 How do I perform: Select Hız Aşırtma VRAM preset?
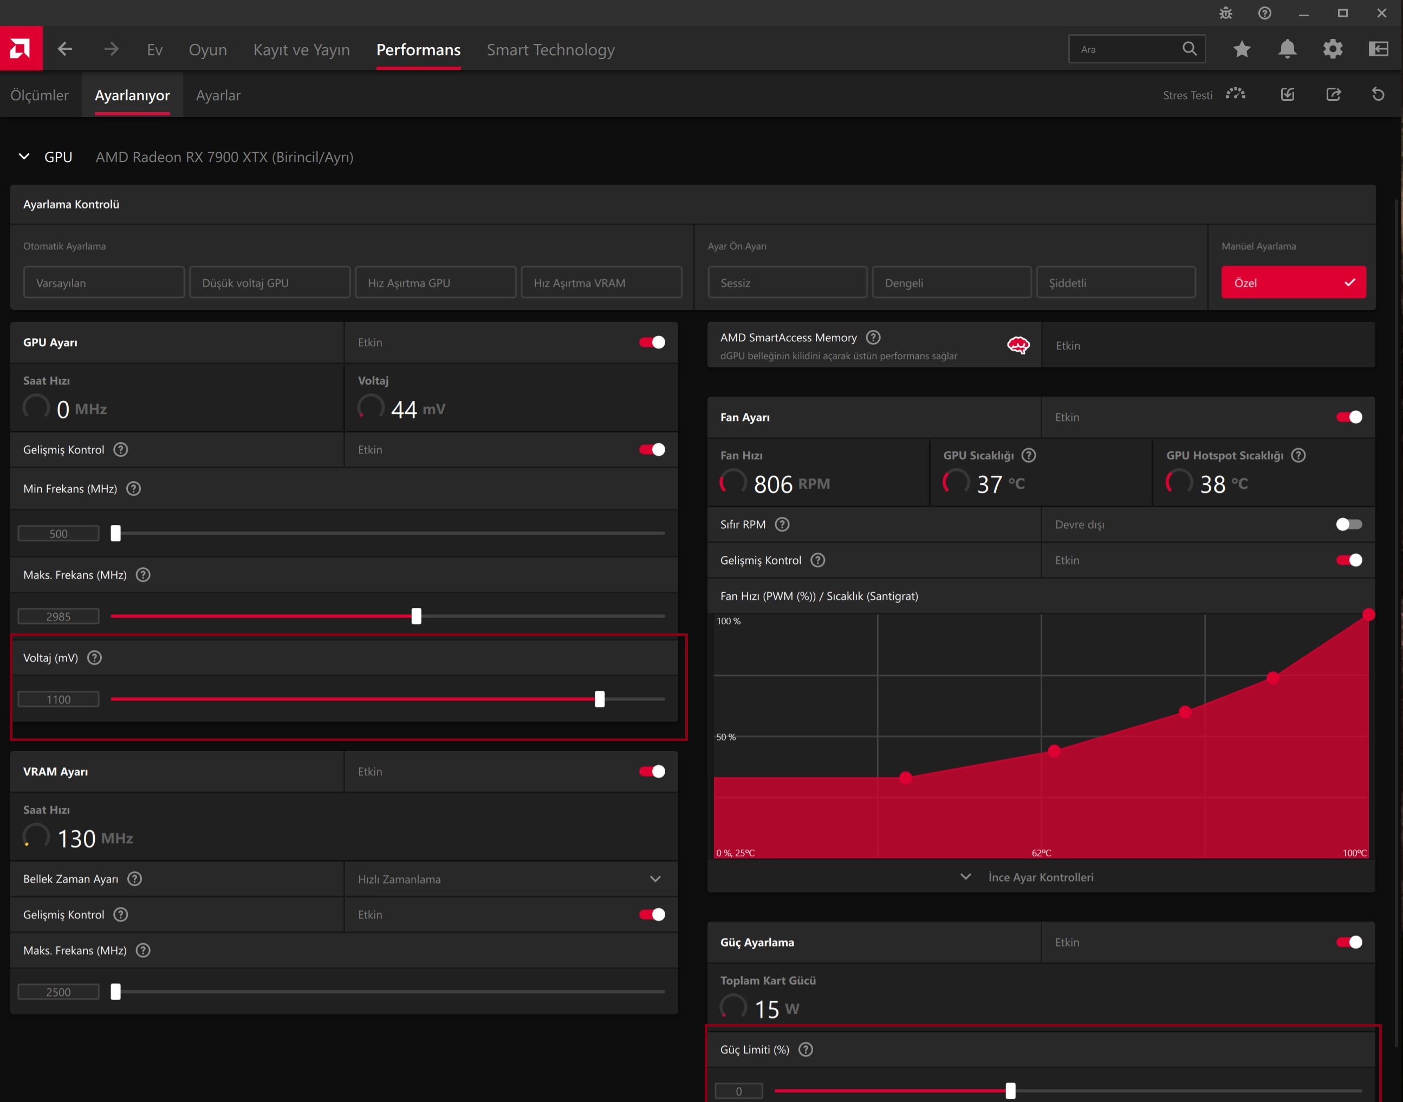(x=601, y=283)
